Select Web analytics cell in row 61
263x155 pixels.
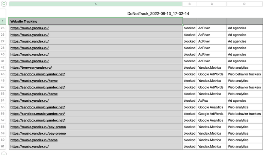pyautogui.click(x=244, y=146)
